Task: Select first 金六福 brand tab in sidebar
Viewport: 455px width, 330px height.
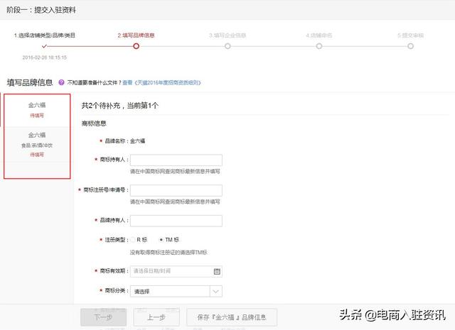Action: pyautogui.click(x=37, y=110)
